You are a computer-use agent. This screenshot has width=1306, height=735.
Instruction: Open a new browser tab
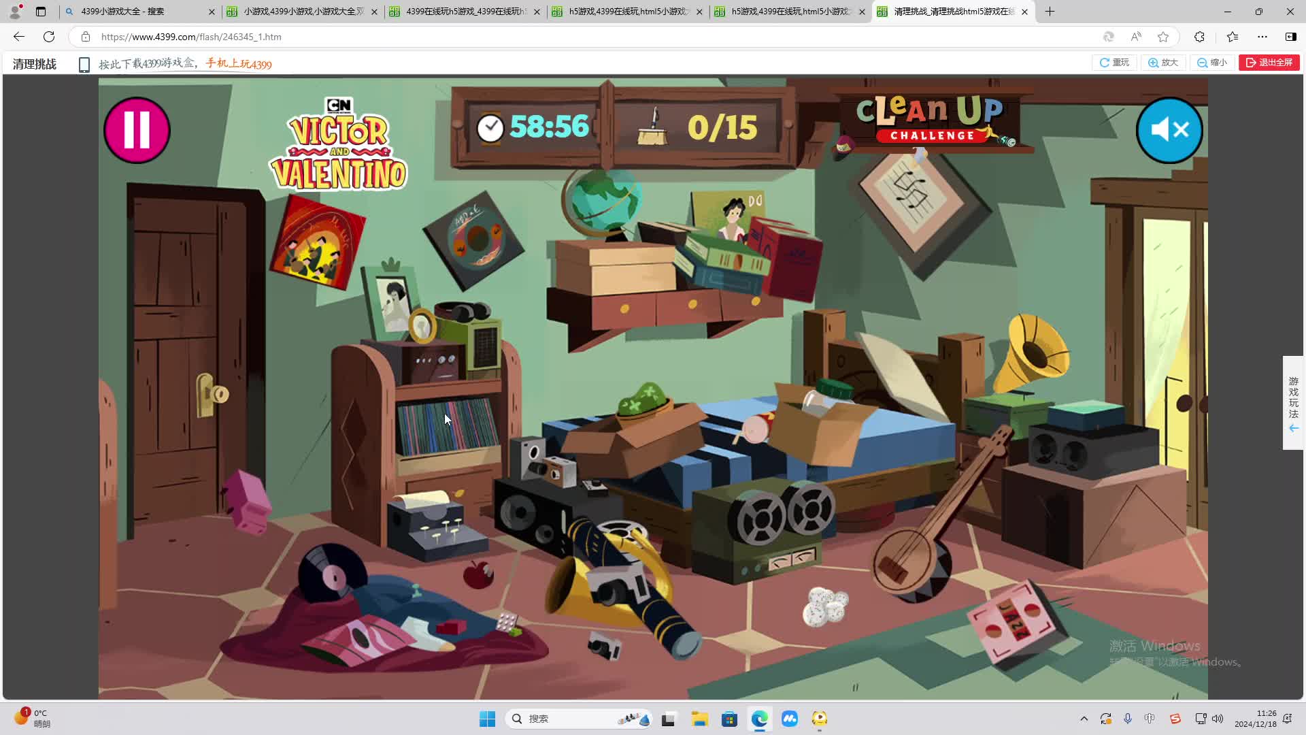tap(1050, 12)
